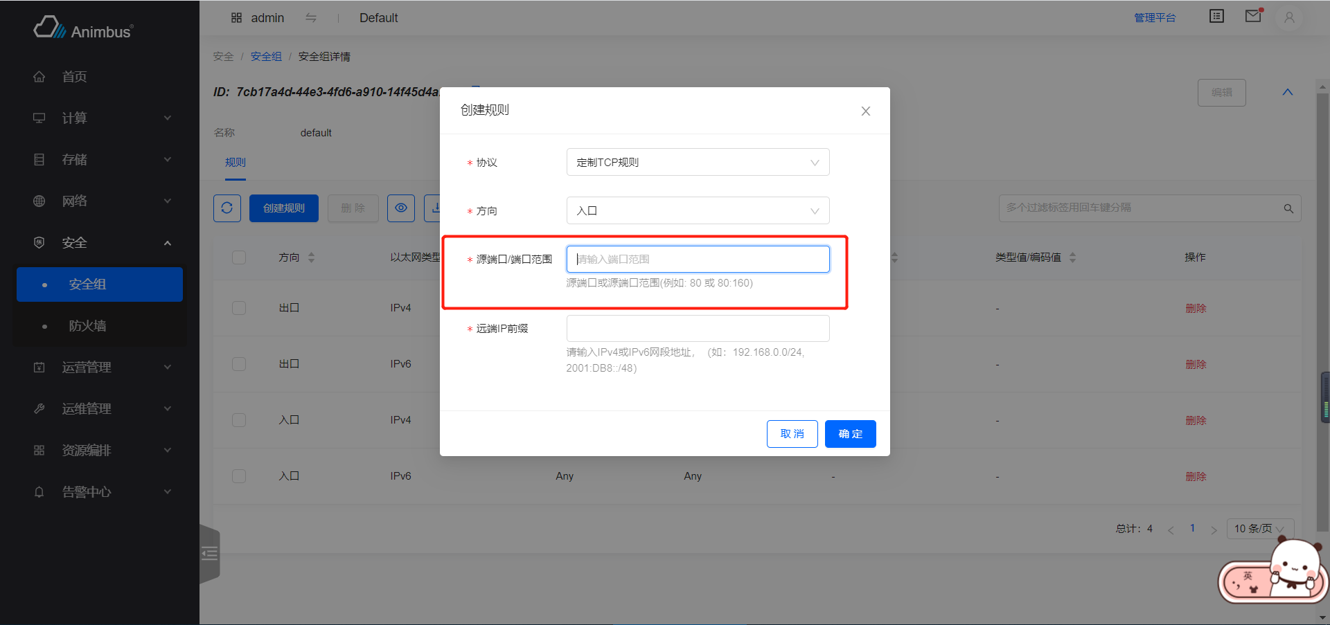Image resolution: width=1330 pixels, height=625 pixels.
Task: Click the user avatar icon
Action: (1288, 18)
